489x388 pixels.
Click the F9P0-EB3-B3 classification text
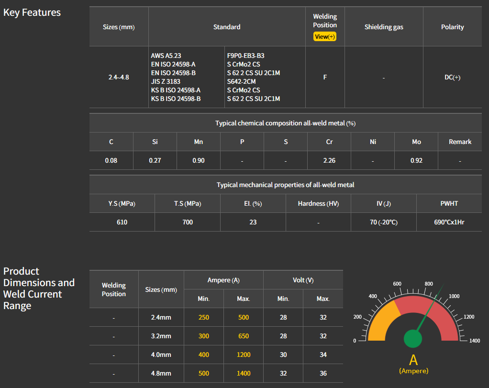coord(245,55)
